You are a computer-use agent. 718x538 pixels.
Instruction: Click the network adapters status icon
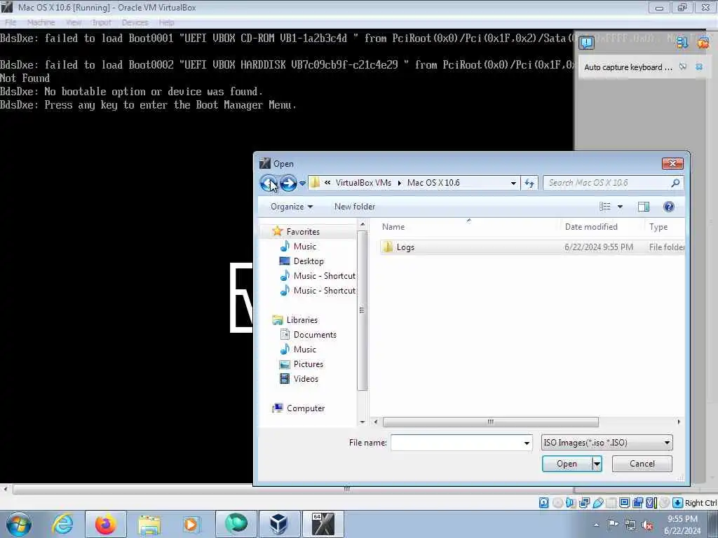(584, 503)
